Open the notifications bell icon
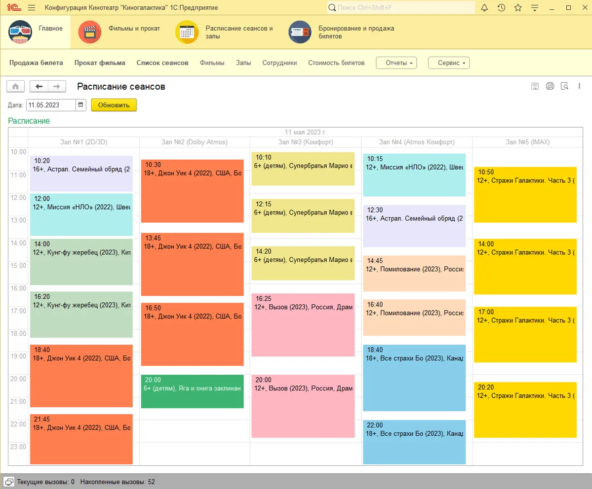Viewport: 592px width, 489px height. click(484, 7)
